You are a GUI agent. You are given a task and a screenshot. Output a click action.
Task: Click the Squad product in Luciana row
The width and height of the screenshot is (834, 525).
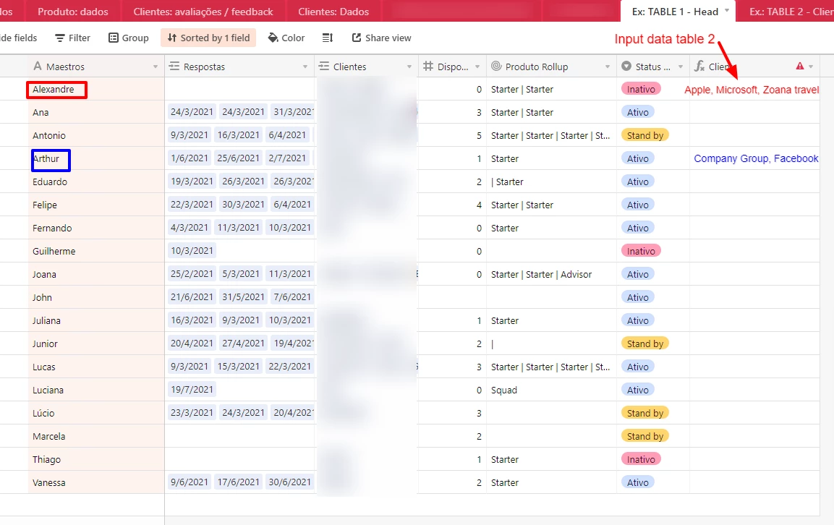[x=504, y=390]
